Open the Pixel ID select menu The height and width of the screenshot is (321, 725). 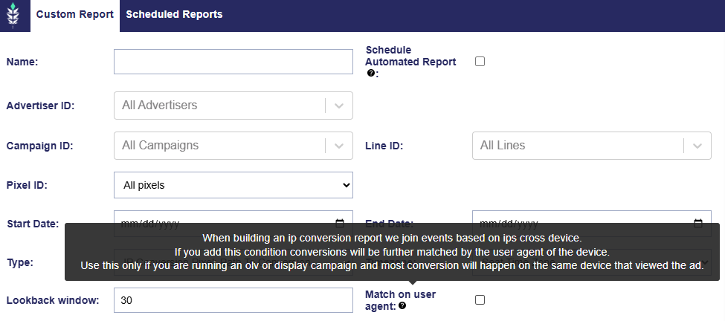click(233, 185)
